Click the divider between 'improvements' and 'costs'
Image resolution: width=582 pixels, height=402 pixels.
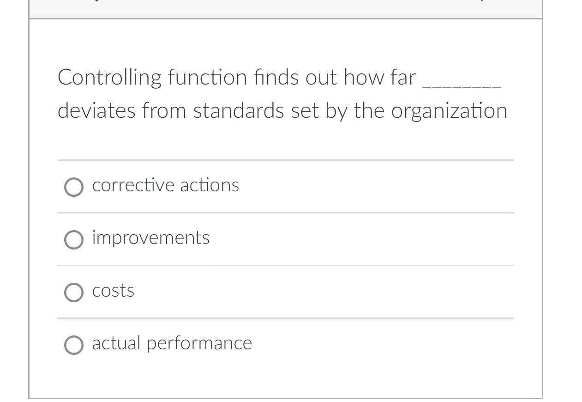tap(285, 265)
